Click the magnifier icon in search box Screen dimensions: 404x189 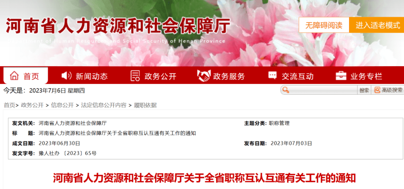click(285, 90)
